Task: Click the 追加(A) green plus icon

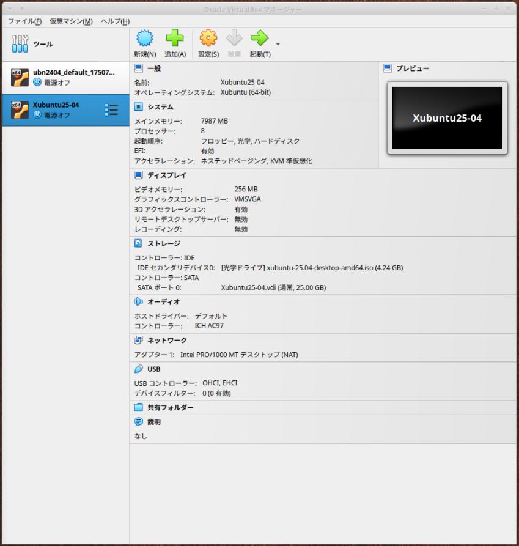Action: (x=175, y=38)
